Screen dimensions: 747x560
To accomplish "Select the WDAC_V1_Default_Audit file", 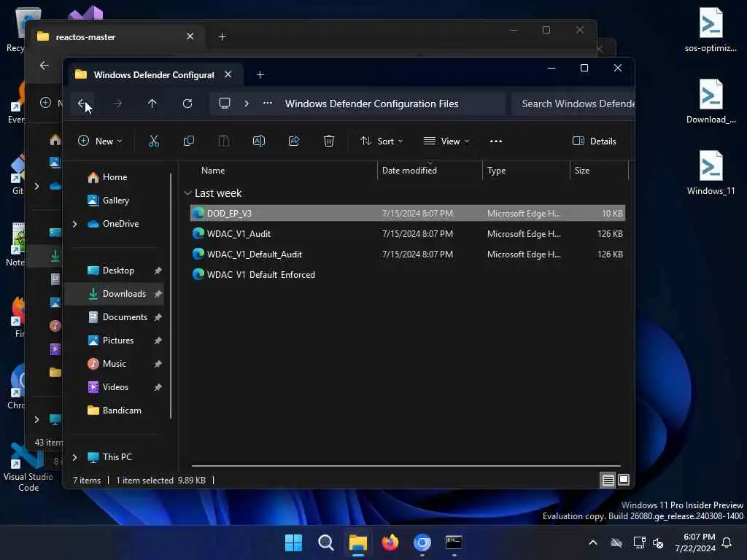I will click(408, 254).
